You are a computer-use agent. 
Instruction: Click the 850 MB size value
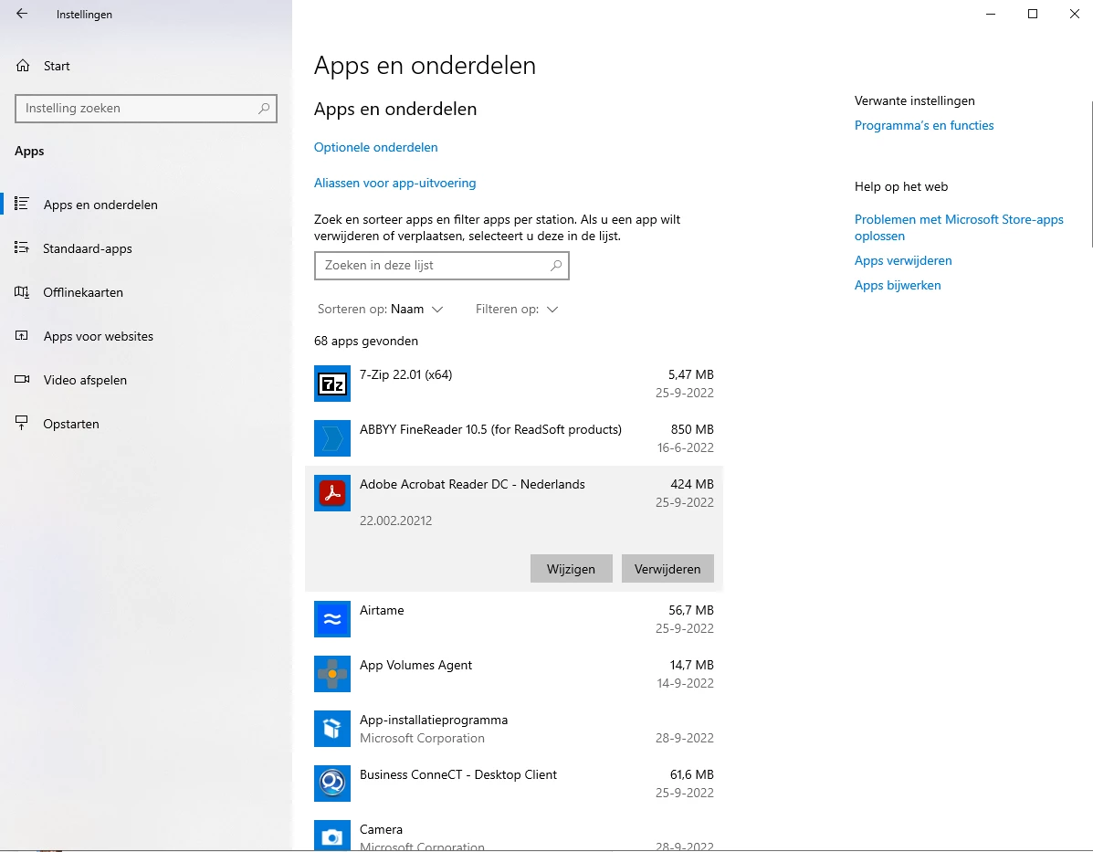(692, 429)
